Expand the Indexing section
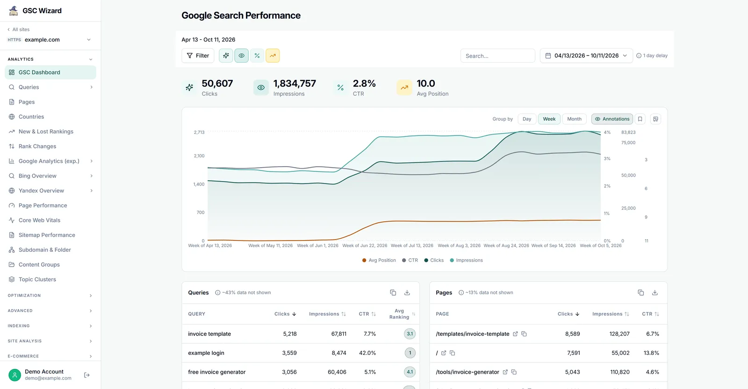 pyautogui.click(x=50, y=326)
